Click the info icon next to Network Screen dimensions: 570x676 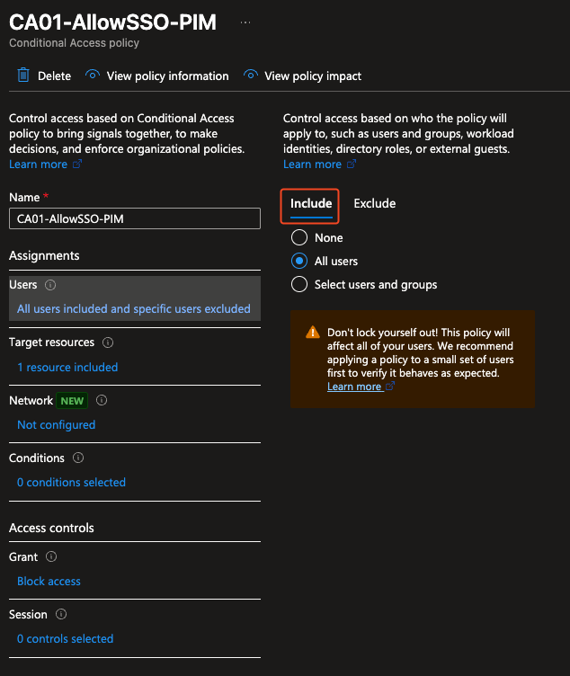[102, 400]
